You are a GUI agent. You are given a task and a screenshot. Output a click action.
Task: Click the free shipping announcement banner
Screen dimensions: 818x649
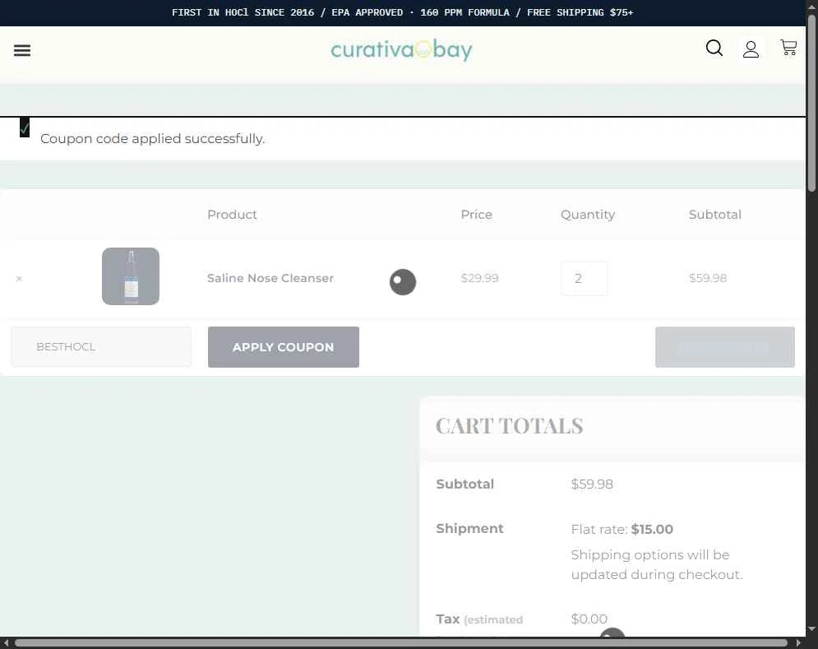402,12
